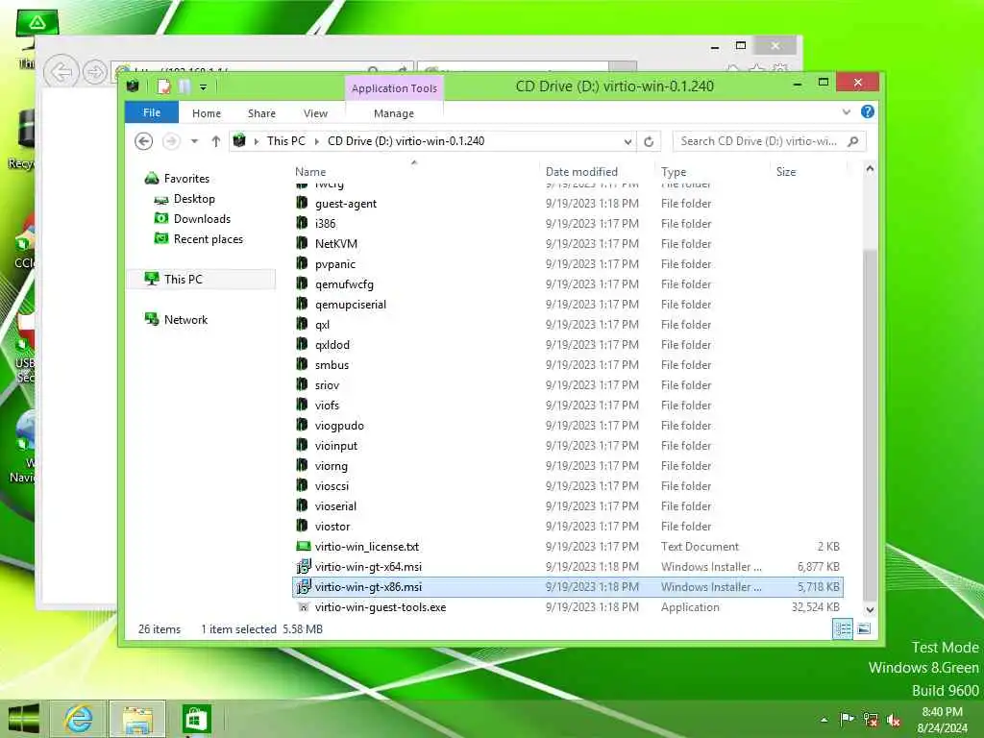Click the network status tray icon

(x=870, y=719)
